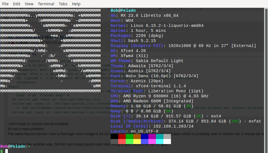Viewport: 268px width, 153px height.
Task: Click the dark blue color block
Action: click(x=144, y=136)
